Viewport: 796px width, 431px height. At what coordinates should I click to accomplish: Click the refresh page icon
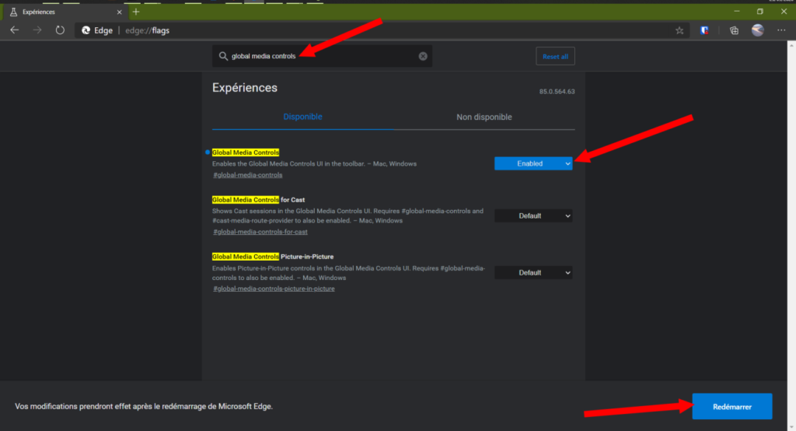[x=60, y=30]
